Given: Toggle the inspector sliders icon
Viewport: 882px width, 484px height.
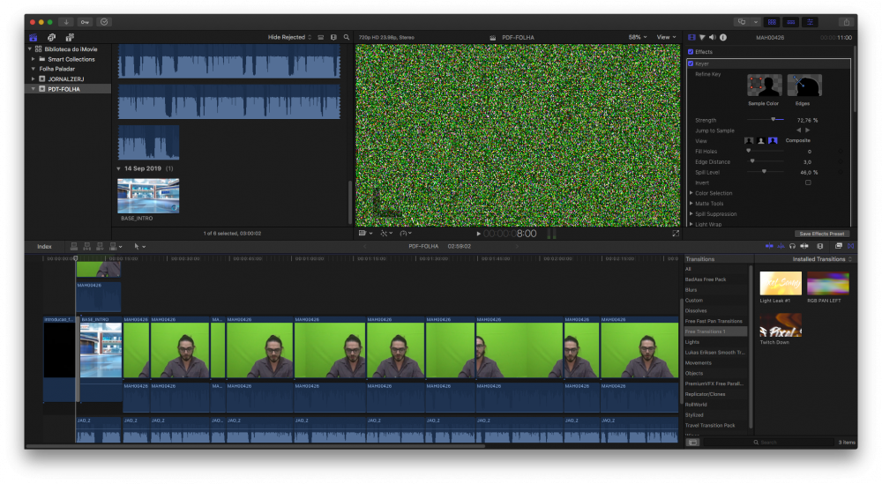Looking at the screenshot, I should (x=810, y=22).
